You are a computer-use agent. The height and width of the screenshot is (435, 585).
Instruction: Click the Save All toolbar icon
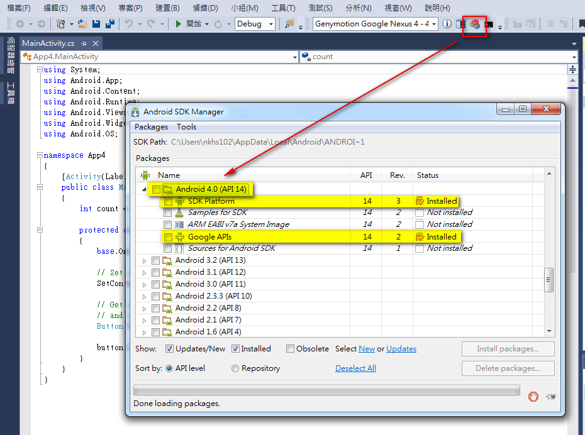110,24
